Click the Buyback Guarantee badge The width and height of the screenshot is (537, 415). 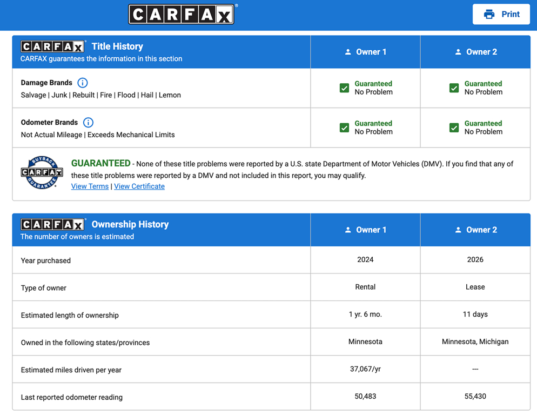[x=42, y=172]
